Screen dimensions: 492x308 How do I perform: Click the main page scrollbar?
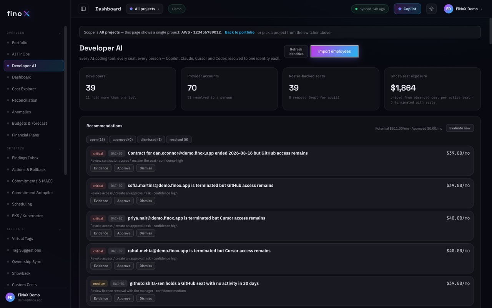[490, 31]
